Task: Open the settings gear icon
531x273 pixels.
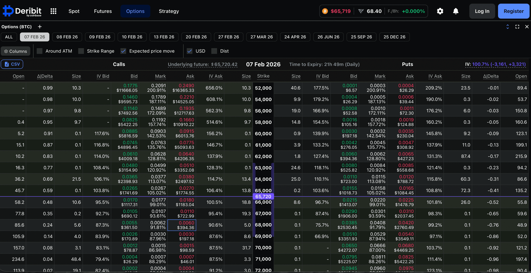Action: pyautogui.click(x=440, y=11)
